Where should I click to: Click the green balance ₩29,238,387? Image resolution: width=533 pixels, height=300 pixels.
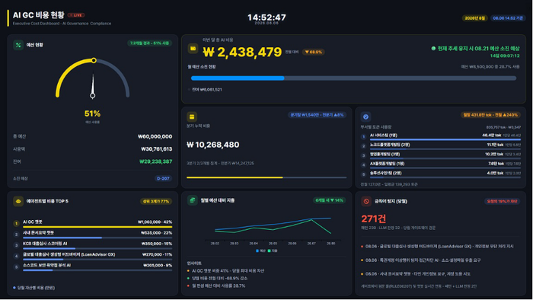tap(155, 161)
